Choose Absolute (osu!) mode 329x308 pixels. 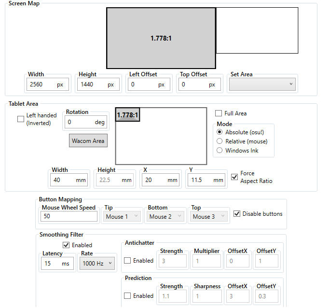(x=220, y=132)
